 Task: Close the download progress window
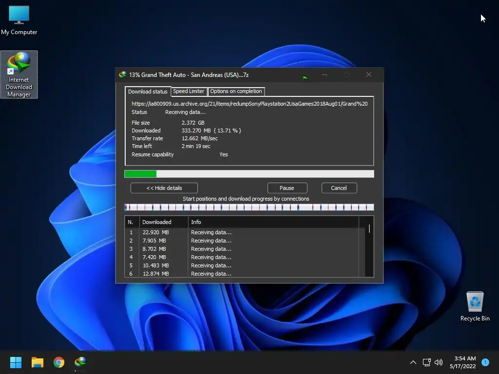coord(369,75)
